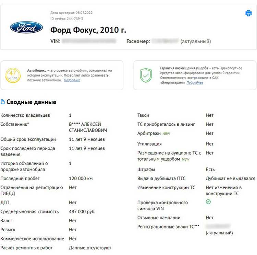Viewport: 257px width, 255px height.
Task: Click the Количество владельцев label
Action: click(x=25, y=115)
